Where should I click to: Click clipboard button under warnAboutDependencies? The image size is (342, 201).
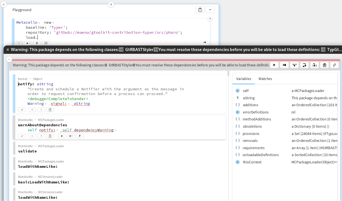click(x=50, y=136)
